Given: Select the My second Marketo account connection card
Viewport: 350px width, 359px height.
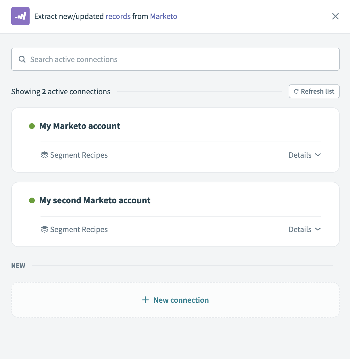Looking at the screenshot, I should point(175,200).
